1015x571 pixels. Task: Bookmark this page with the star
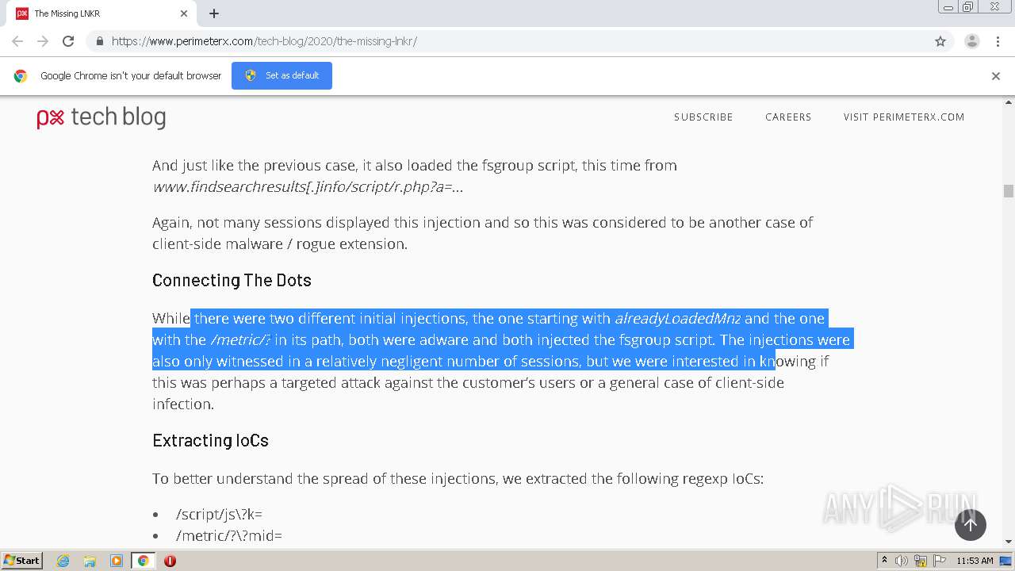pos(940,41)
